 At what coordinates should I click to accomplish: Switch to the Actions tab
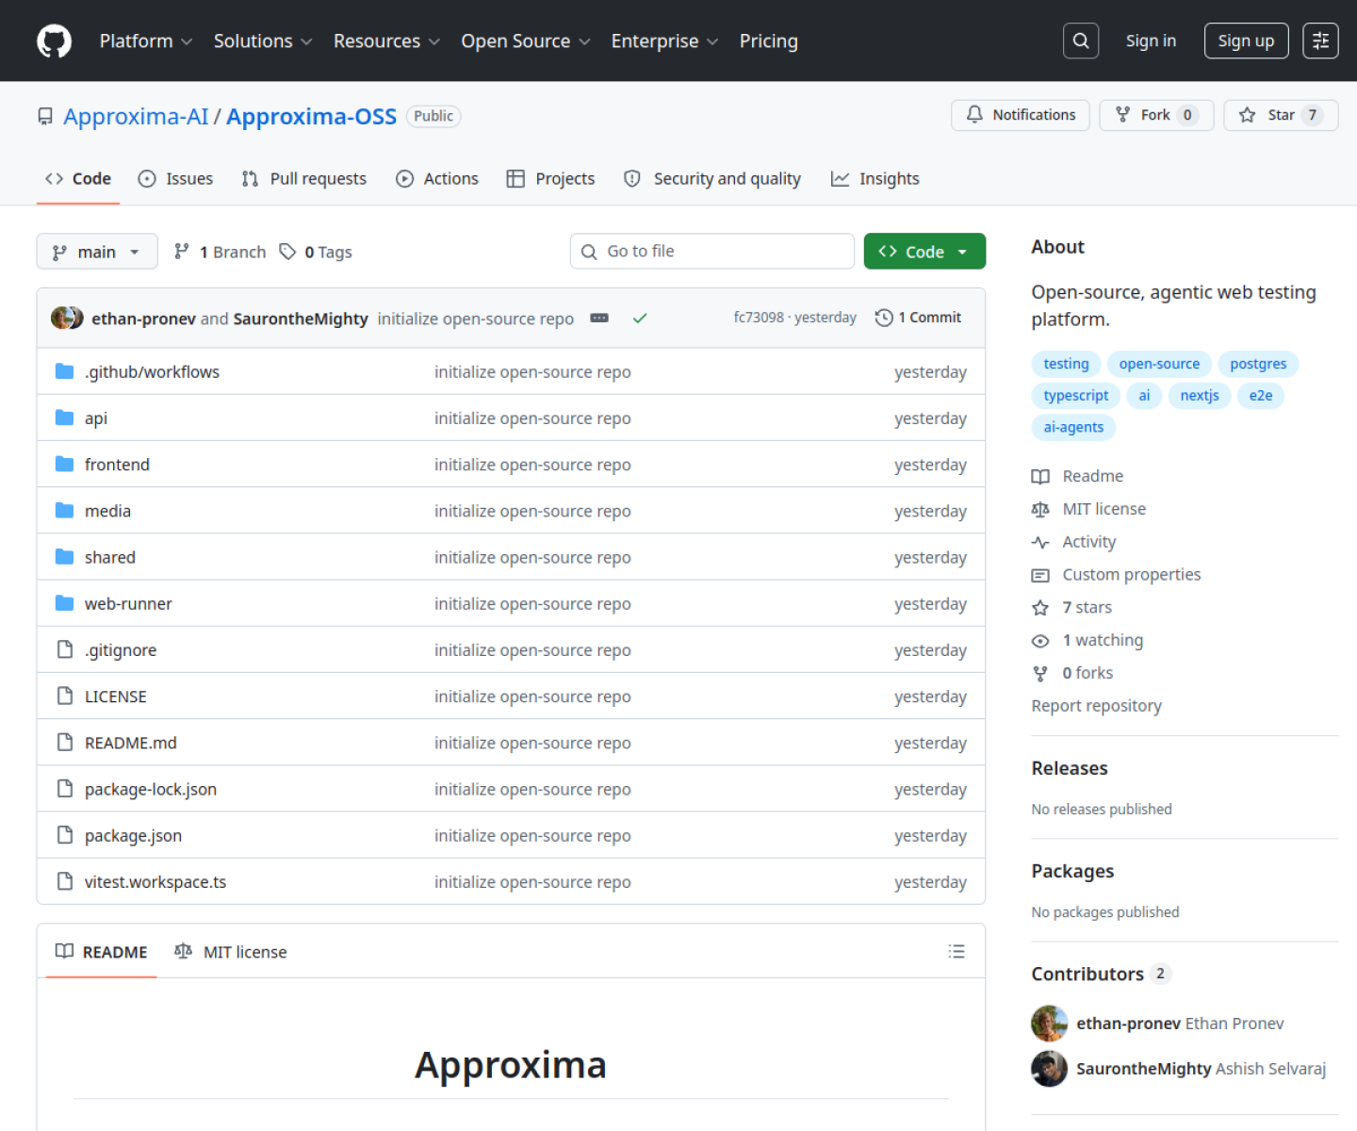tap(437, 179)
